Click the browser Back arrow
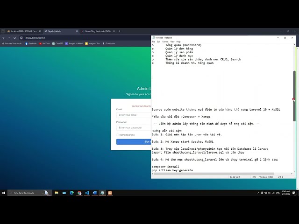This screenshot has width=299, height=224. (x=3, y=38)
